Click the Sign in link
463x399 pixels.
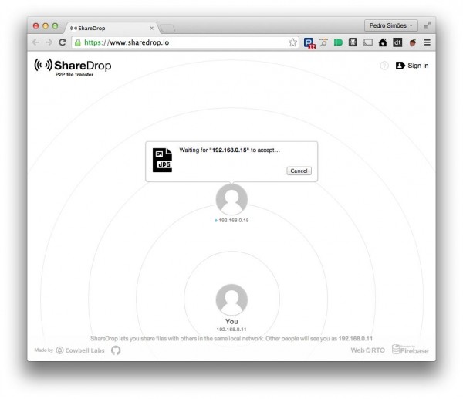point(412,66)
